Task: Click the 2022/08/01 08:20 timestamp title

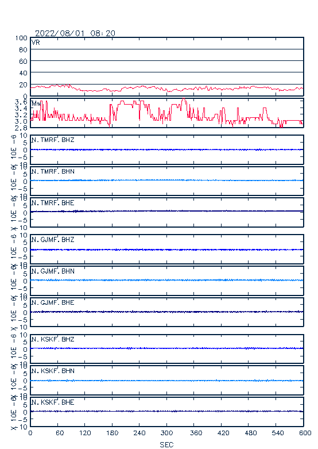Action: tap(75, 33)
